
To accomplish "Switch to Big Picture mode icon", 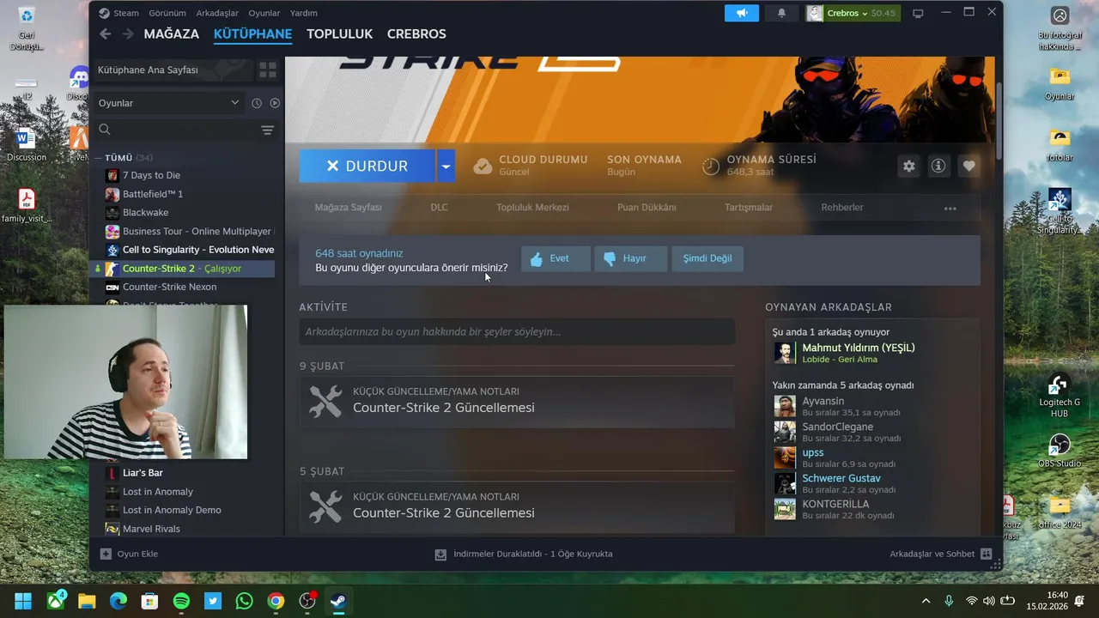I will [918, 13].
